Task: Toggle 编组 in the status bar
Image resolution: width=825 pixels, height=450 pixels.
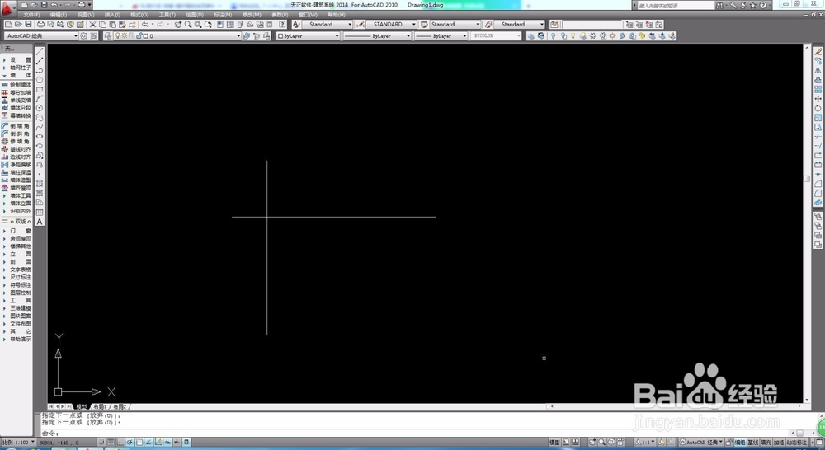Action: point(740,443)
